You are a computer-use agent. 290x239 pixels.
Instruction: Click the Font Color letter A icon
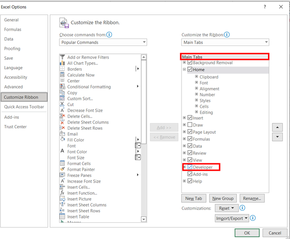62,151
